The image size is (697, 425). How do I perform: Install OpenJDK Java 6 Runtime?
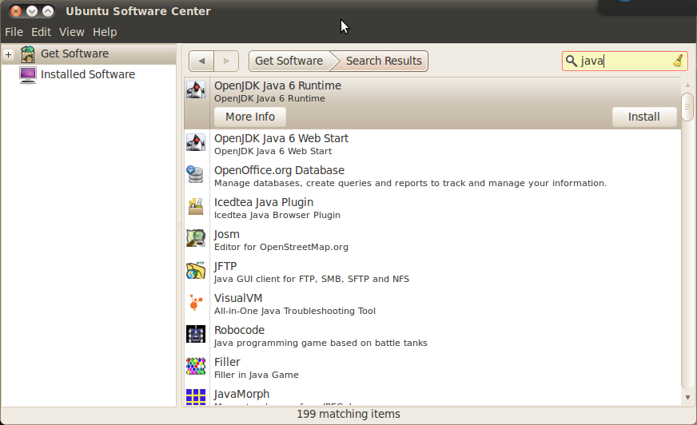click(x=643, y=117)
